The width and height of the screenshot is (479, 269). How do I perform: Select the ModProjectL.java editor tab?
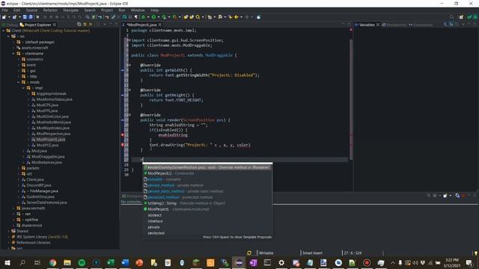point(141,25)
